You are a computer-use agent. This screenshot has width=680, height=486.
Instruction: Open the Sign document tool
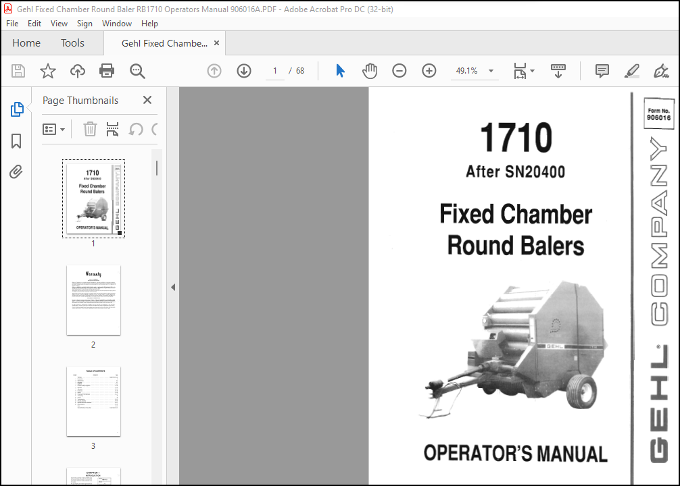[661, 71]
